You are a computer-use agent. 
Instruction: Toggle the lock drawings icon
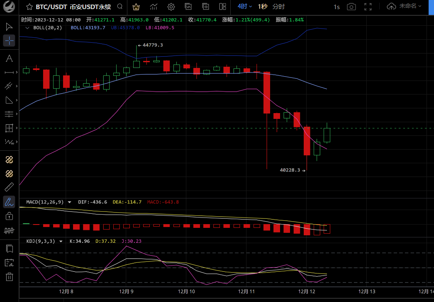(x=9, y=216)
